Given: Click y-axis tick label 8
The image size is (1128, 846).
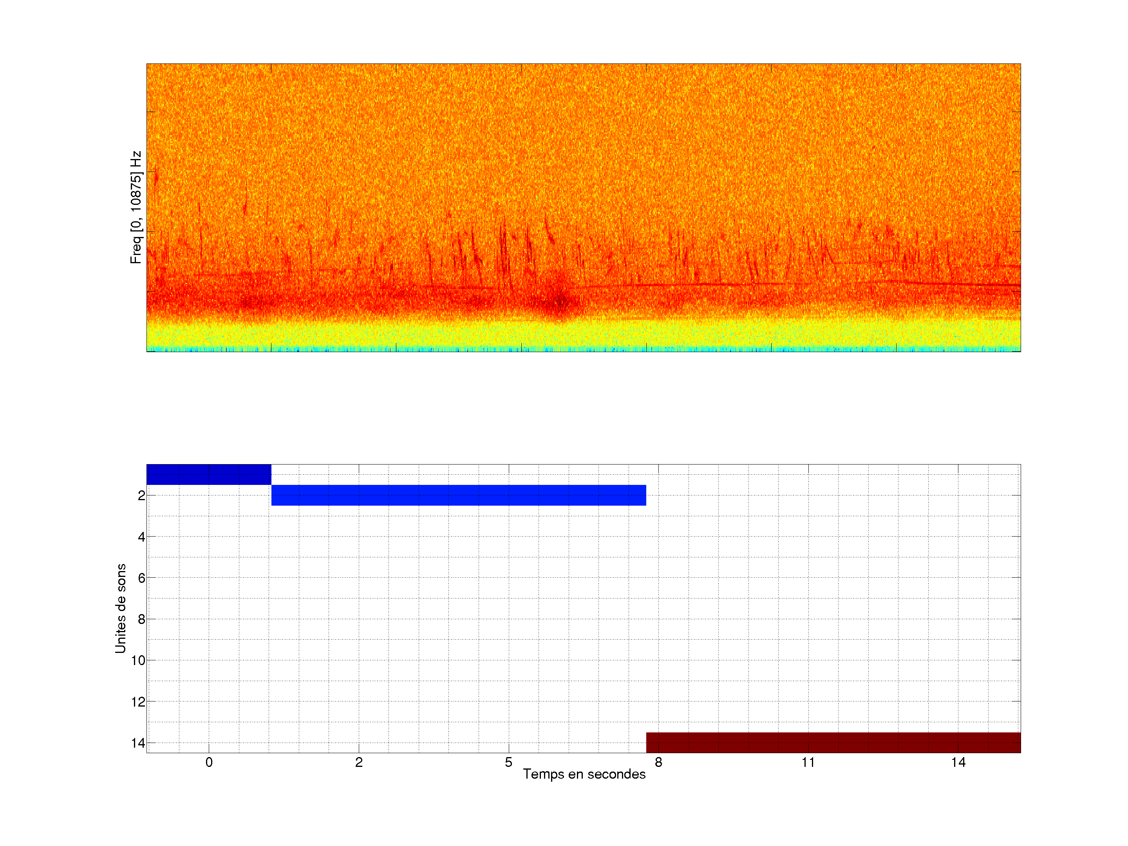Looking at the screenshot, I should click(141, 620).
